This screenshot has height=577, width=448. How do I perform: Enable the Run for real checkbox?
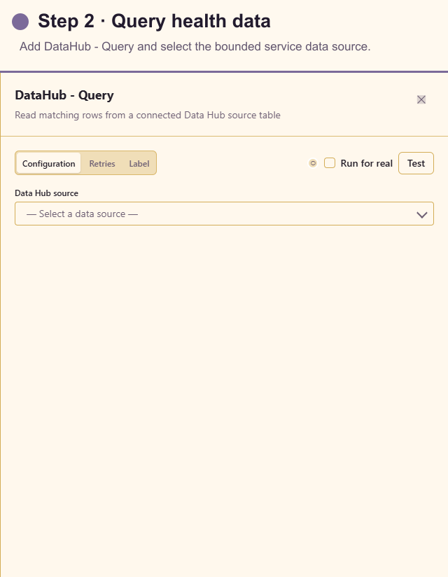click(330, 163)
